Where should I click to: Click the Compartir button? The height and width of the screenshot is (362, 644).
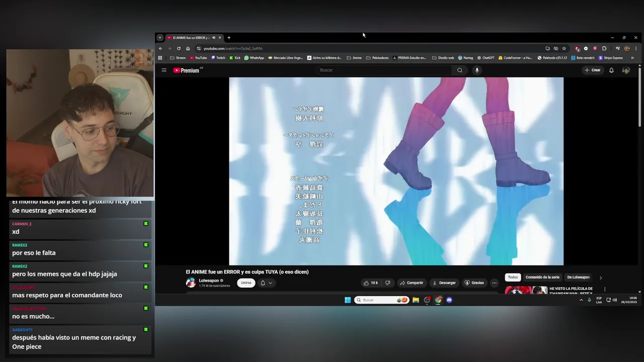412,283
